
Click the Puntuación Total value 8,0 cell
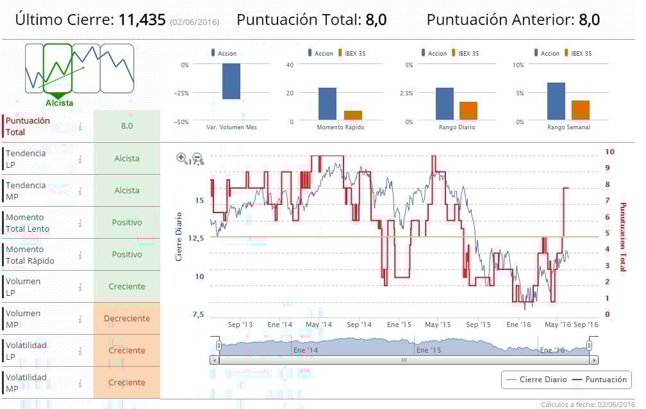point(127,126)
